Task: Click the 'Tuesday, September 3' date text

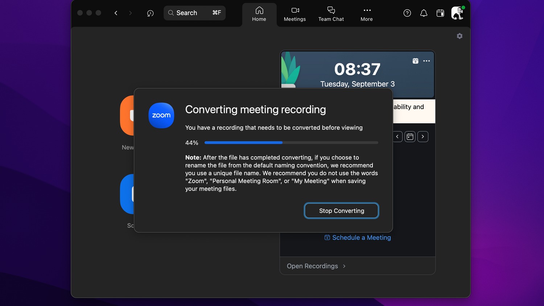Action: tap(358, 84)
